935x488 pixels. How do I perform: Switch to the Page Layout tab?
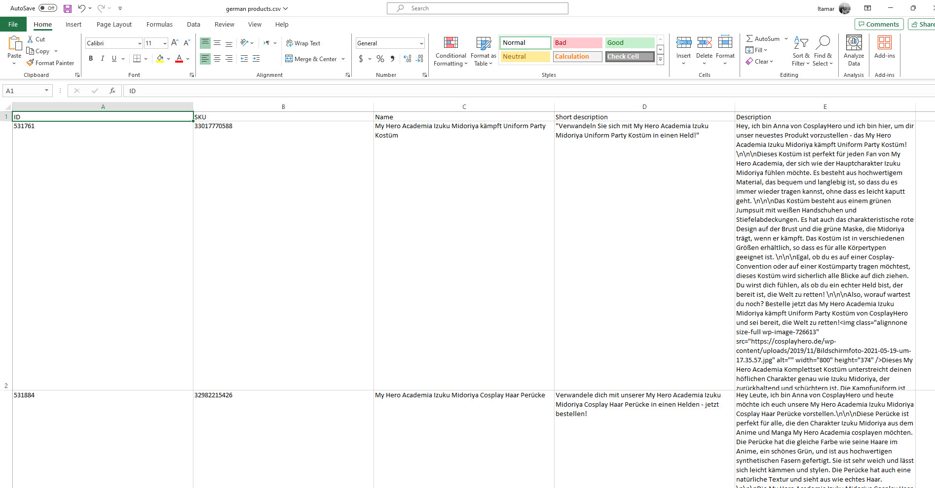click(x=114, y=24)
